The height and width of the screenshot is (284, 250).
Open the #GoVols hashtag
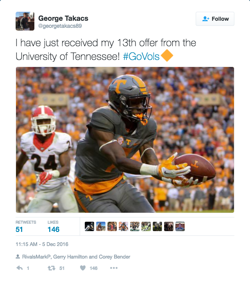[x=141, y=56]
